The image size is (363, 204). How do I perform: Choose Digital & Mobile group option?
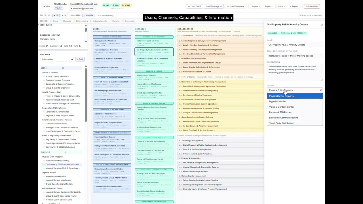(x=295, y=101)
